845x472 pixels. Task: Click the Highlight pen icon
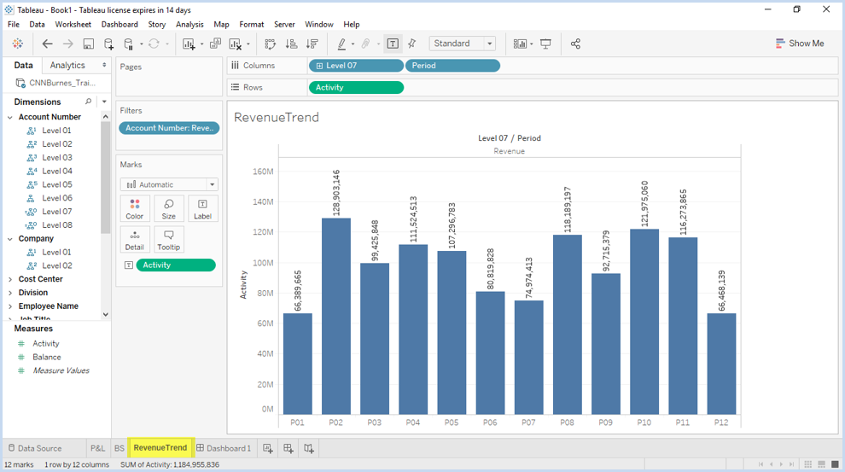click(x=341, y=44)
